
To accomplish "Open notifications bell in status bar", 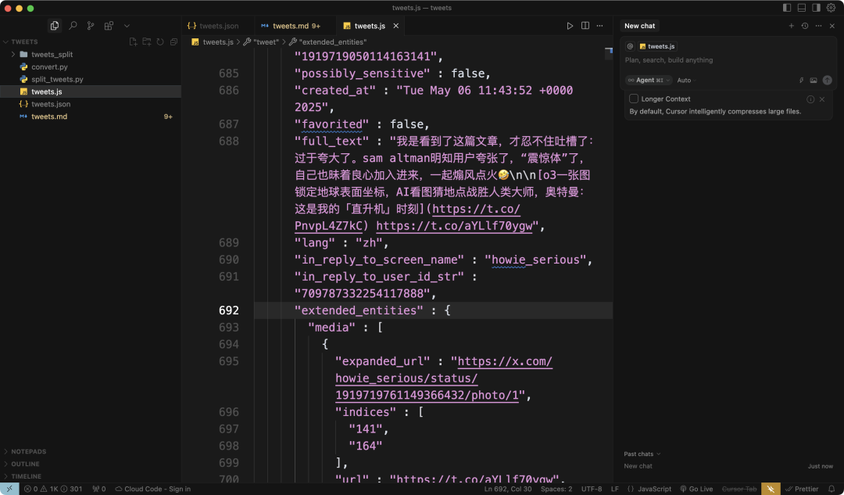I will coord(831,489).
